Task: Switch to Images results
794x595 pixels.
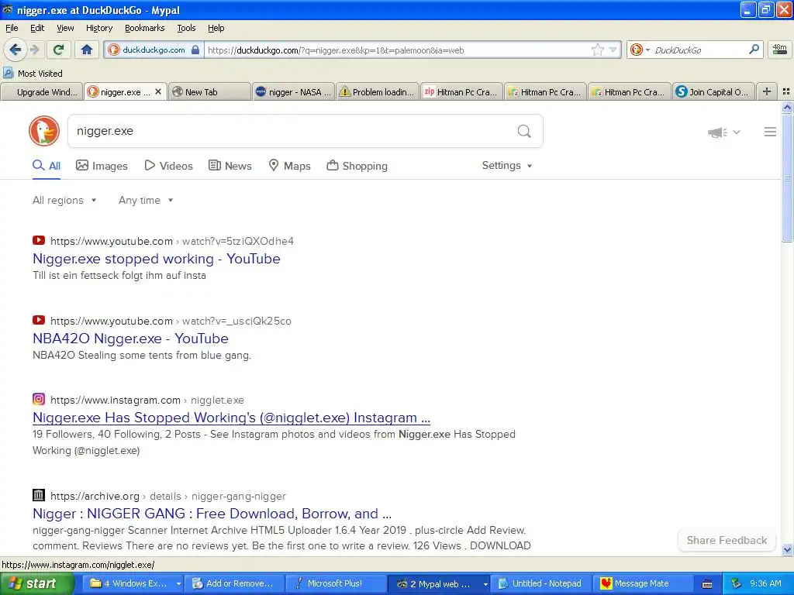Action: (x=102, y=166)
